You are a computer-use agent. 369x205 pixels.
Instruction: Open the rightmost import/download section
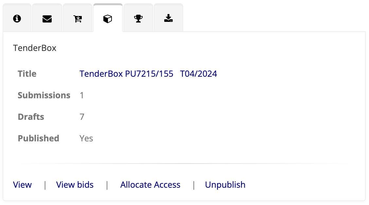(x=168, y=19)
